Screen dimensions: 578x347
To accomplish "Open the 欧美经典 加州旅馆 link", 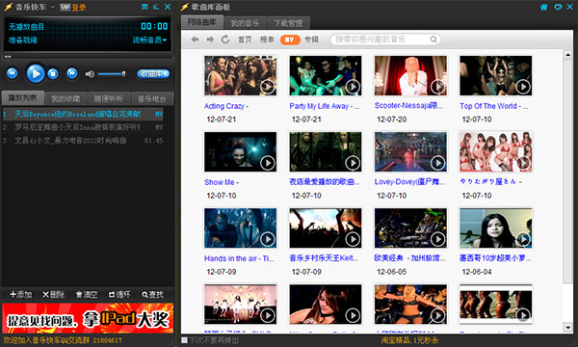I will tap(410, 258).
